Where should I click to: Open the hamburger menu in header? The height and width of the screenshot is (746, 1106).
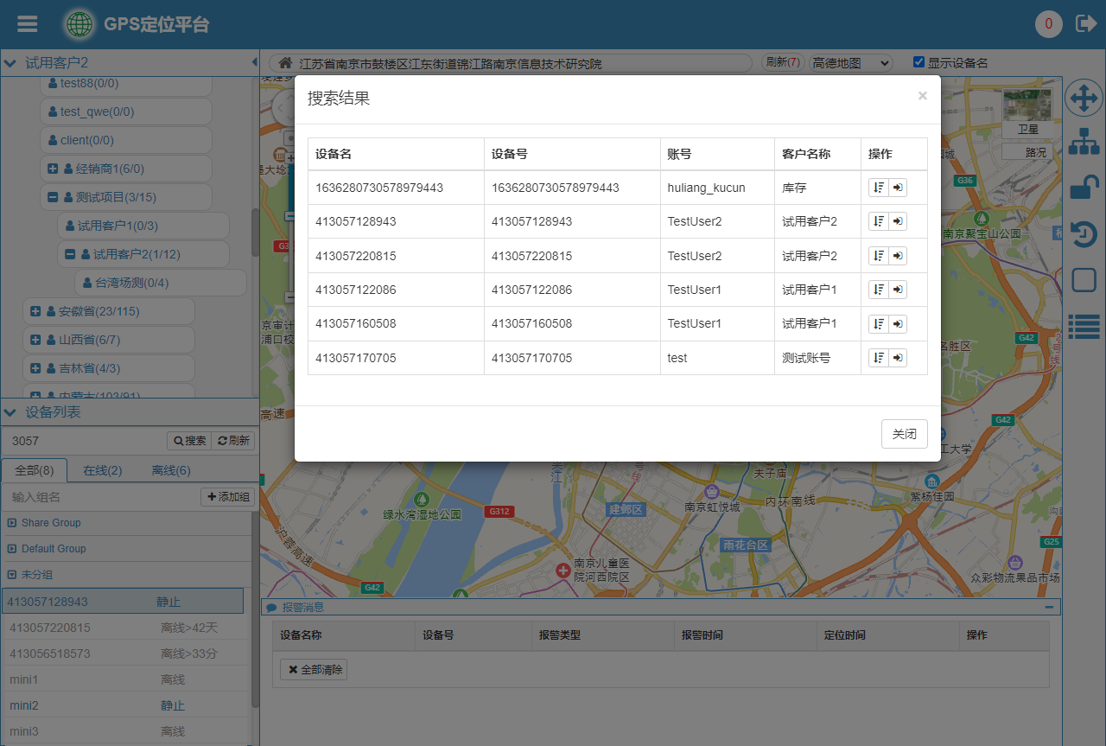tap(28, 23)
